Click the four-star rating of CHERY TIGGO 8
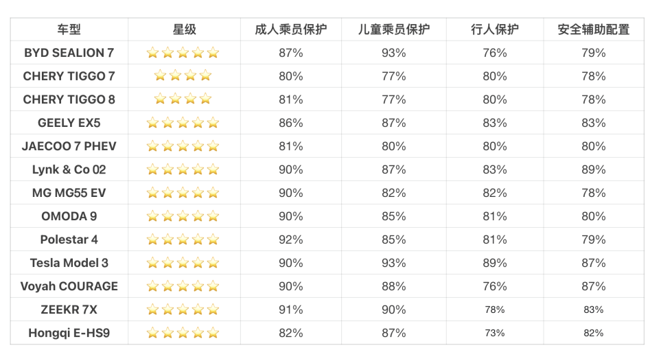Screen dimensions: 659x363 (x=183, y=99)
